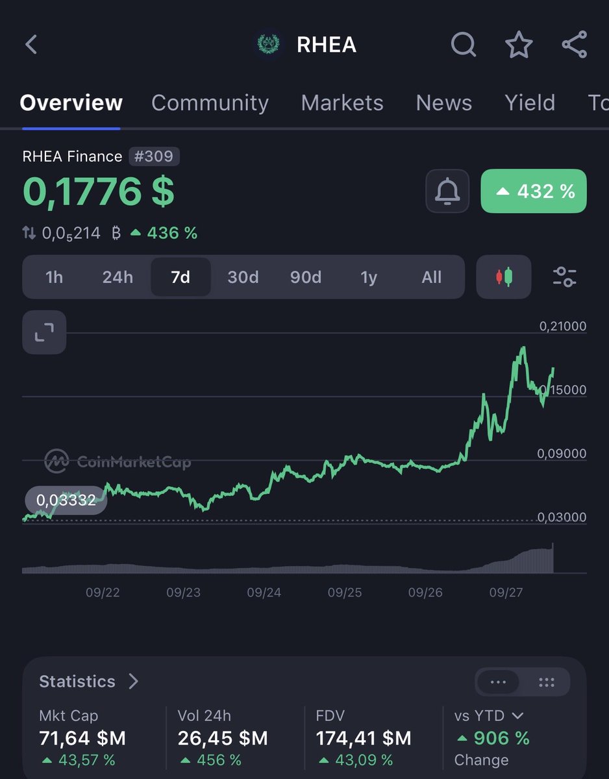This screenshot has width=609, height=779.
Task: Tap the RHEA coin logo
Action: [x=267, y=45]
